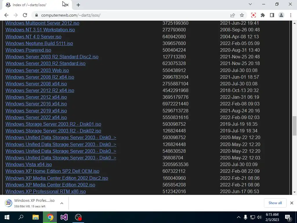
Task: Reload the current page
Action: coord(25,15)
